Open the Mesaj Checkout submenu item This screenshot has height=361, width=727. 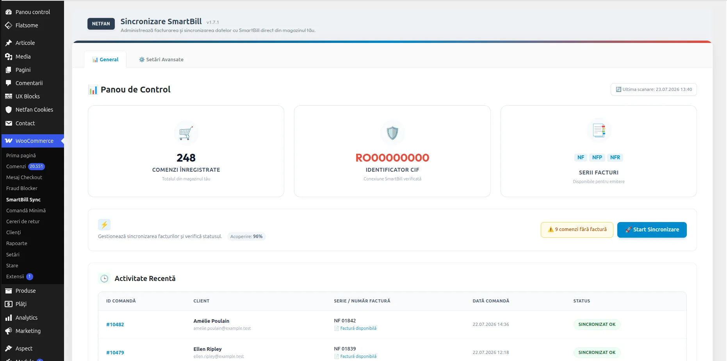click(24, 177)
